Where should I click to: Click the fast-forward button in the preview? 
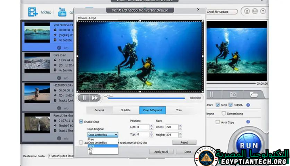(x=95, y=98)
